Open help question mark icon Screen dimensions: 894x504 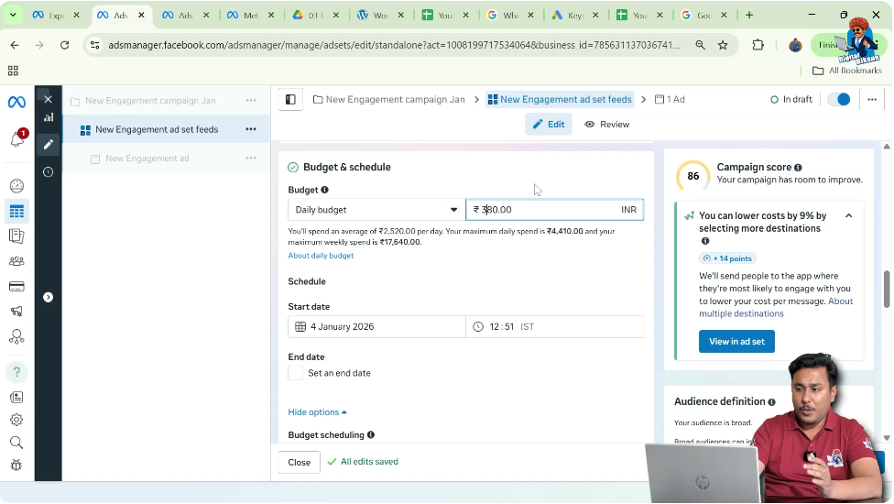pos(16,372)
